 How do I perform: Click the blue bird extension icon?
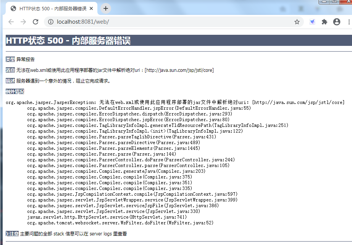pos(312,22)
